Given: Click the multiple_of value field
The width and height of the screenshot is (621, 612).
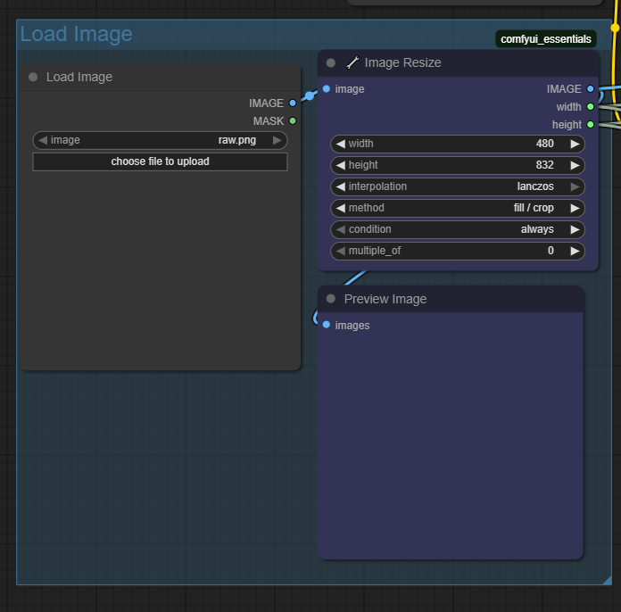Looking at the screenshot, I should (458, 251).
